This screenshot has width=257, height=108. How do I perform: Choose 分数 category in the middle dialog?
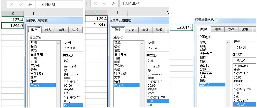pos(127,70)
